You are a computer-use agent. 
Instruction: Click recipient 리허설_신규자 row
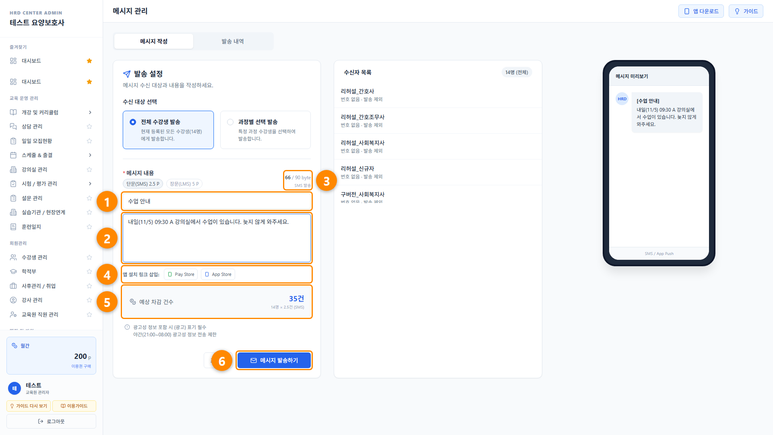(438, 172)
